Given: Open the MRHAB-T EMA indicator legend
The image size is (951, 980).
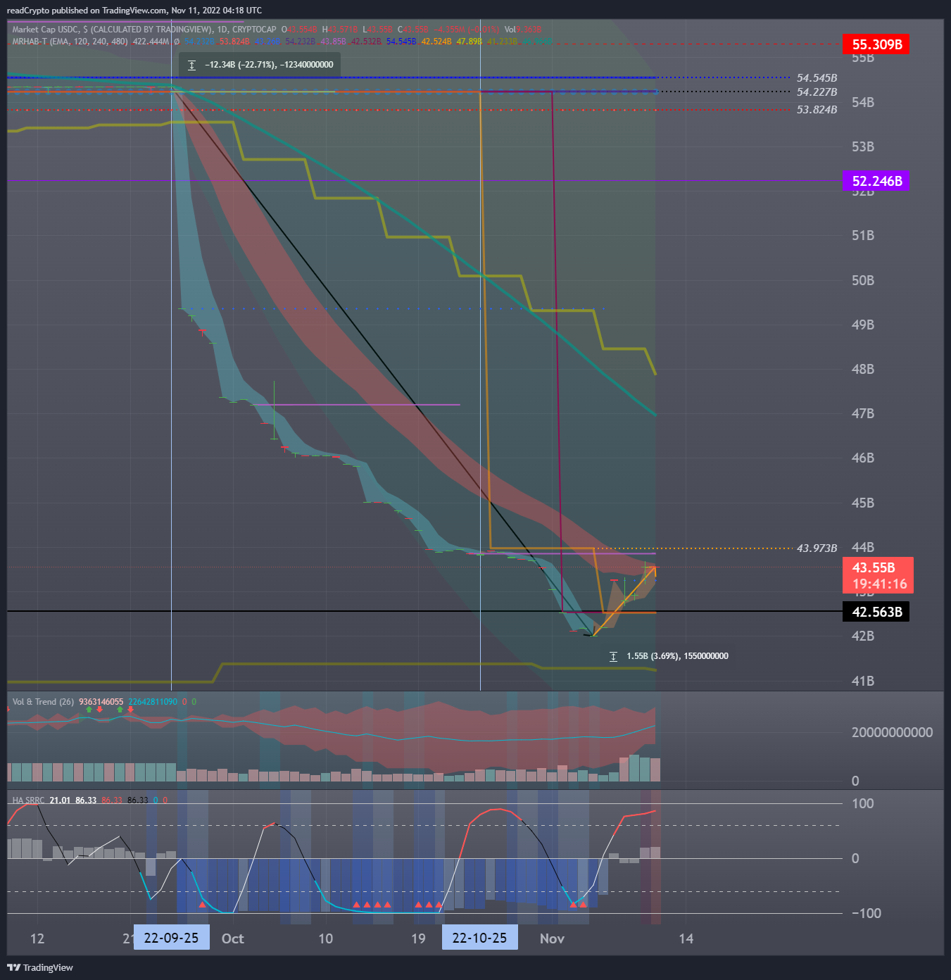Looking at the screenshot, I should pos(70,42).
